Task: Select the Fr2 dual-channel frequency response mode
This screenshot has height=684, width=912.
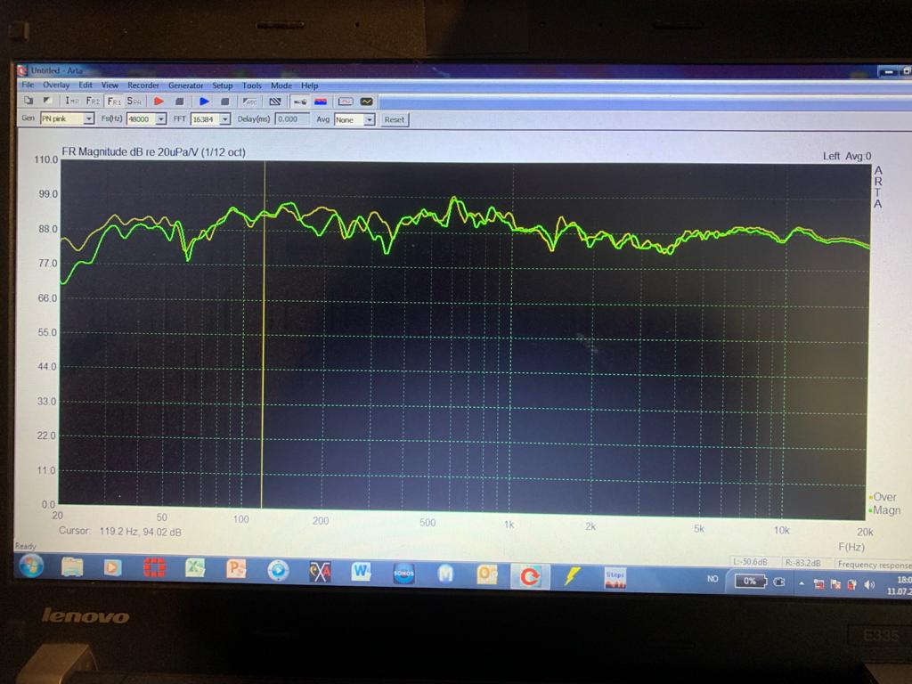Action: coord(93,101)
